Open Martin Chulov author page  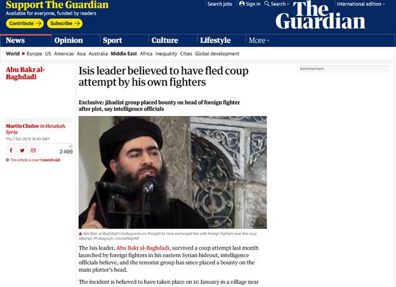(22, 126)
